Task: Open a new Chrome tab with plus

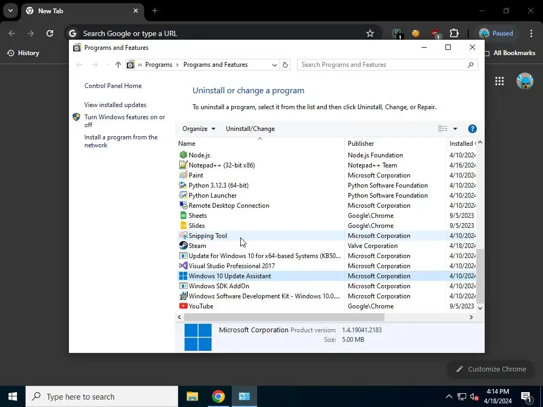Action: point(155,11)
